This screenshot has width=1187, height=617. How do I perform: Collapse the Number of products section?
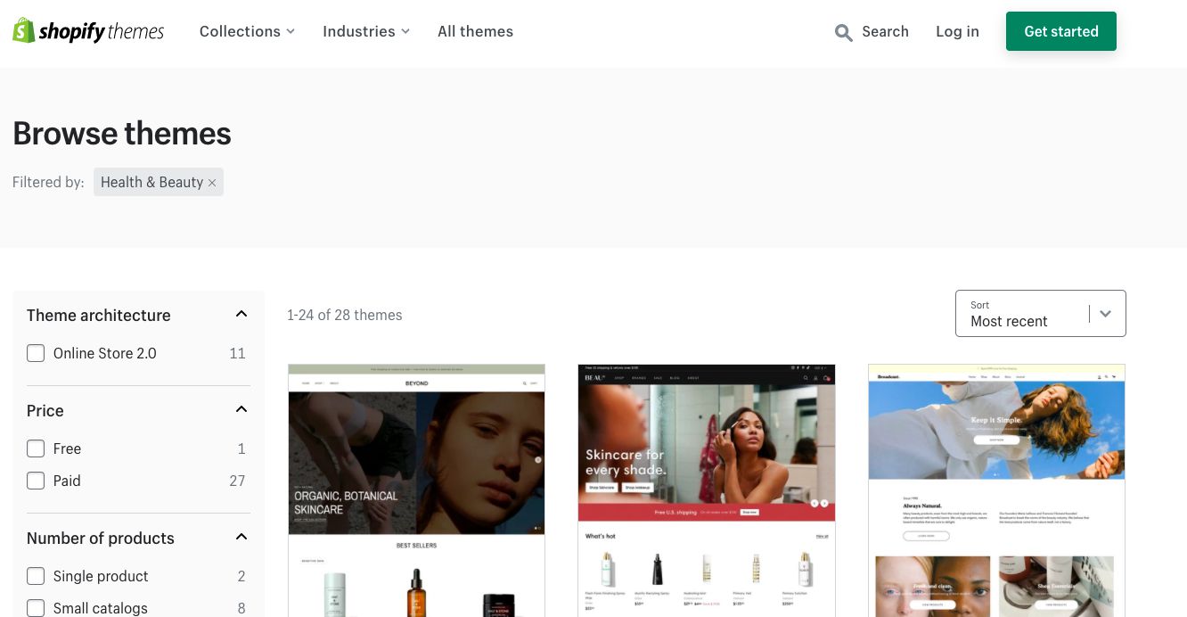[241, 538]
